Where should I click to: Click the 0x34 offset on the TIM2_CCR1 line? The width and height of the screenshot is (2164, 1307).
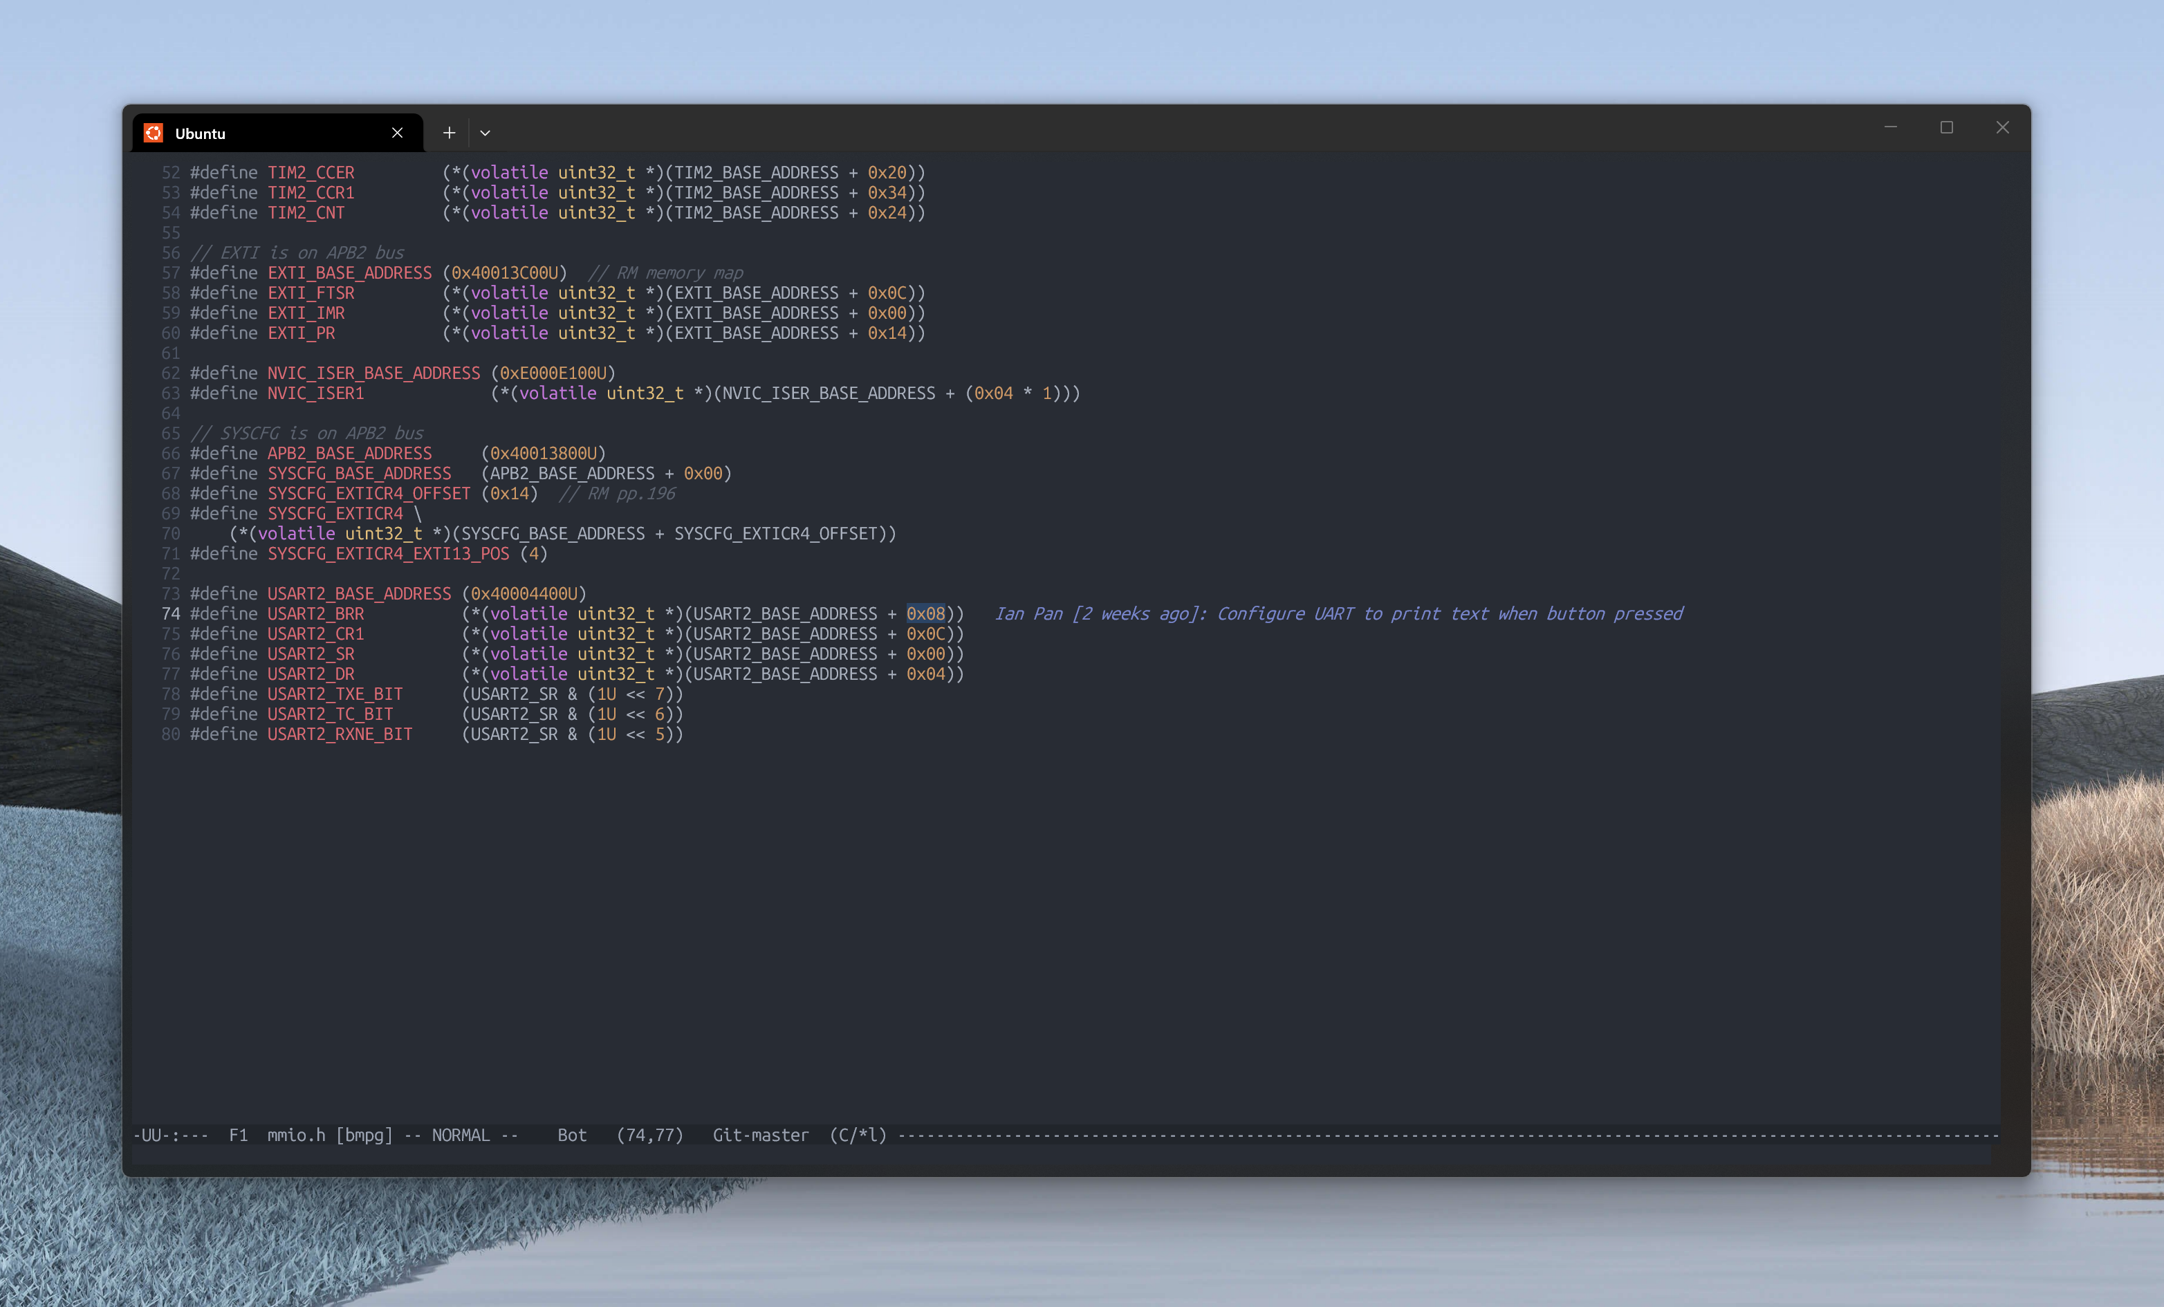pos(887,193)
